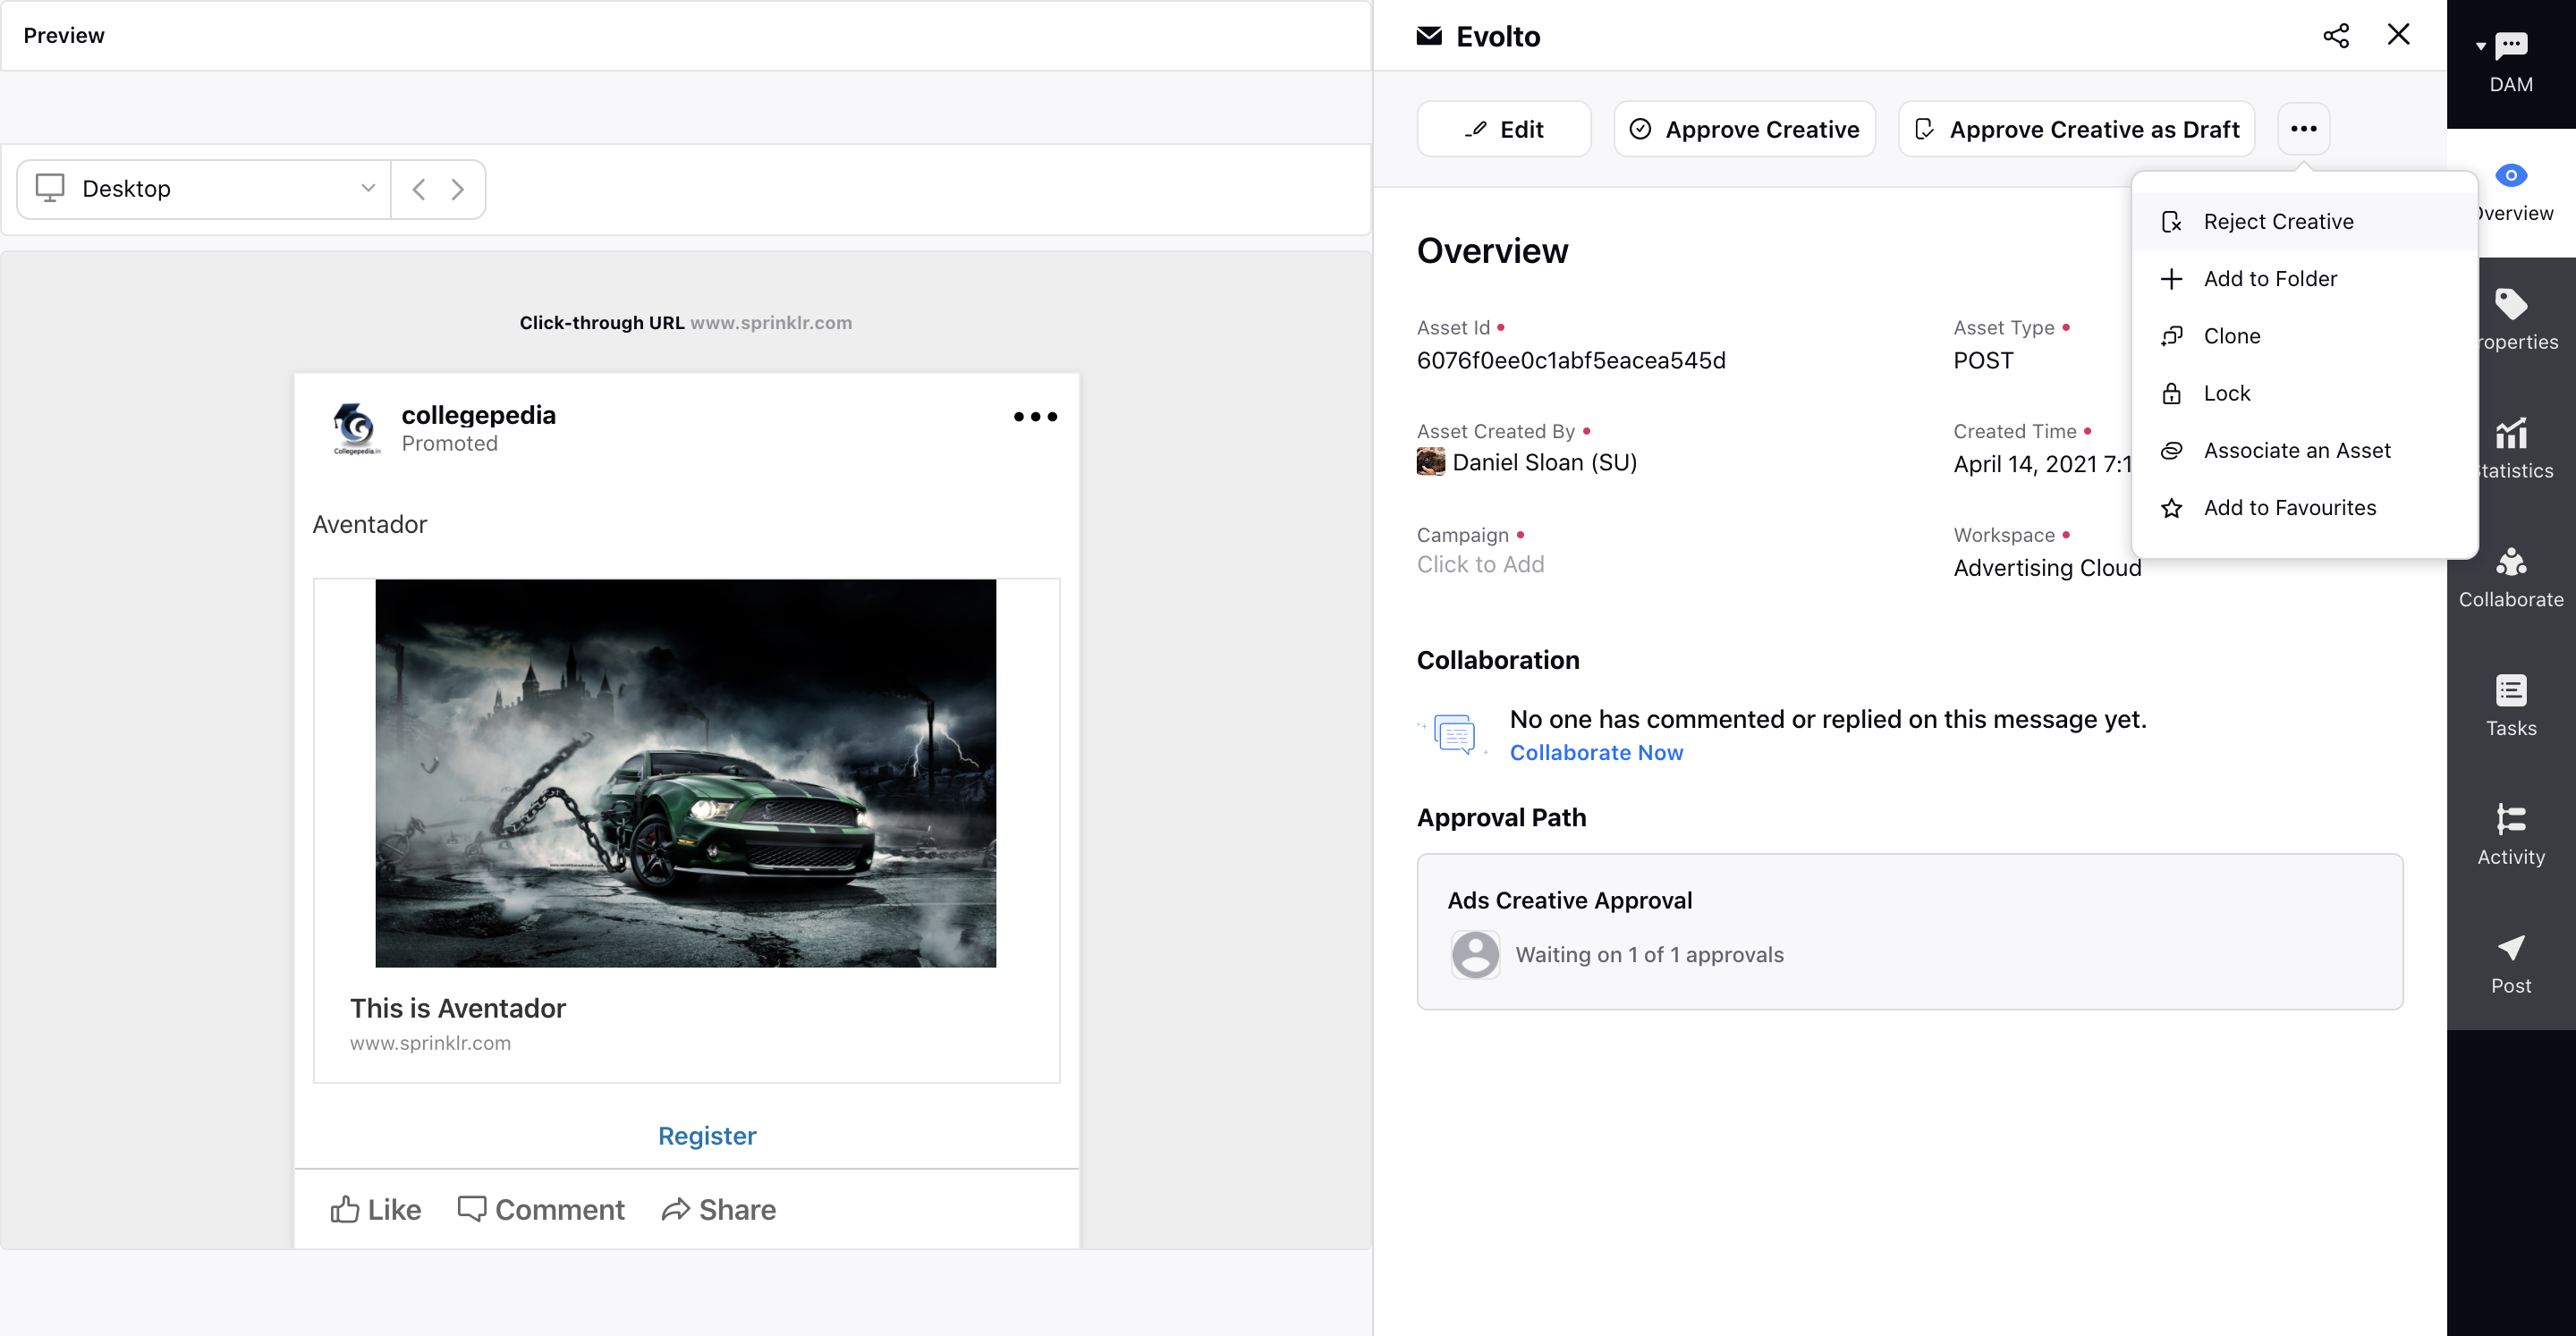Open the Post sidebar tab

[x=2511, y=964]
